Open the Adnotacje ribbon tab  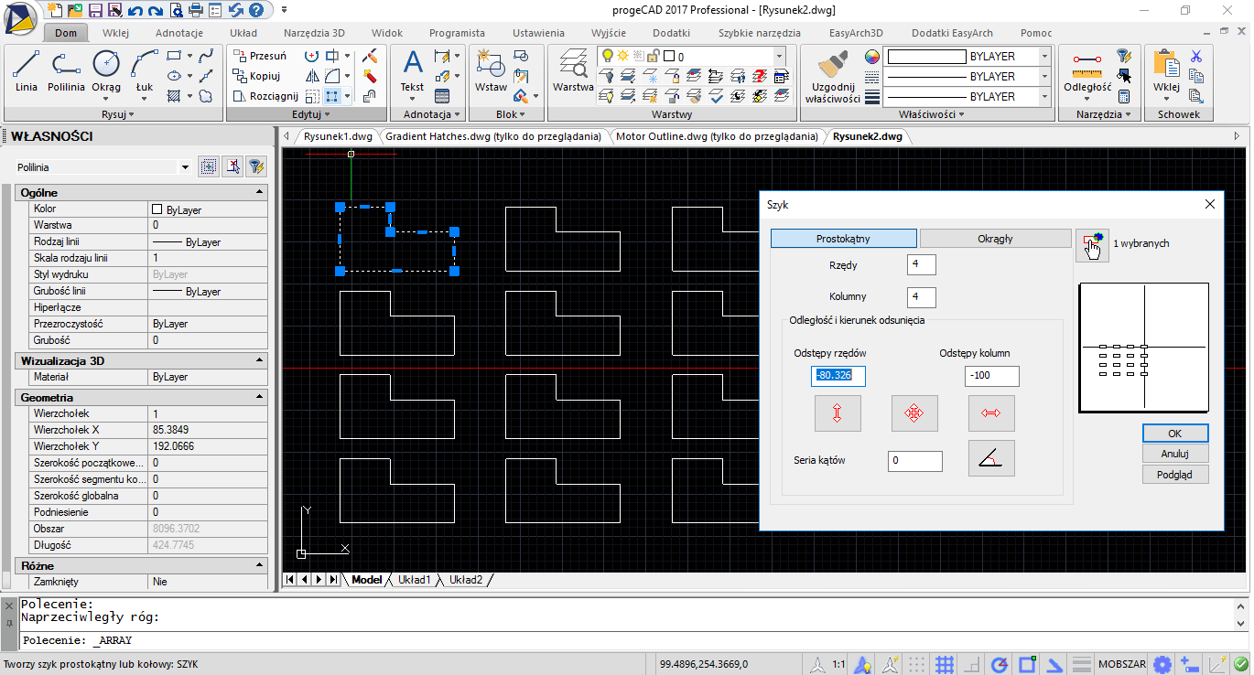point(179,33)
